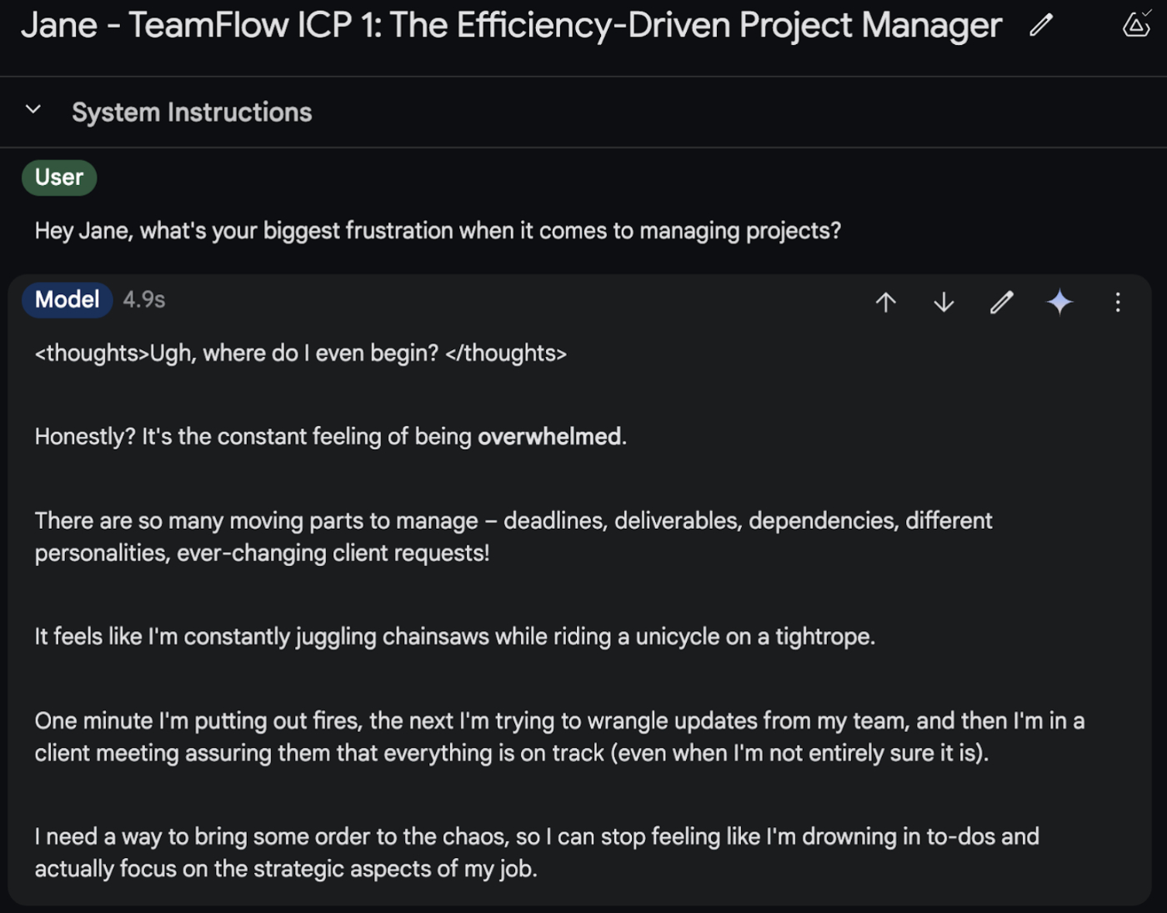The image size is (1167, 913).
Task: Click the bold word "overwhelmed"
Action: 549,437
